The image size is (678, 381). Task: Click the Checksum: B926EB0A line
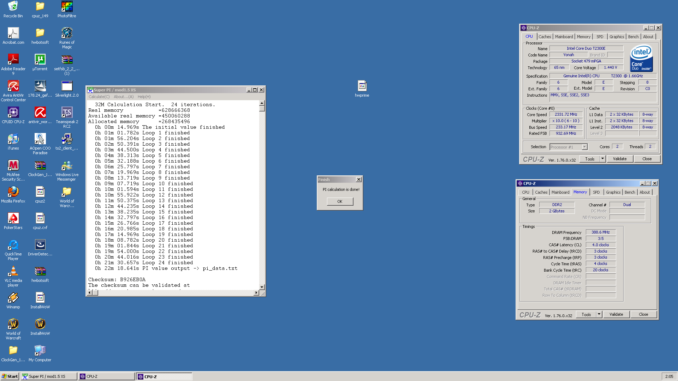pos(117,280)
